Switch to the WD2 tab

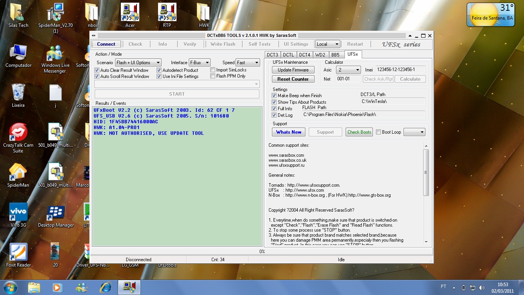321,55
